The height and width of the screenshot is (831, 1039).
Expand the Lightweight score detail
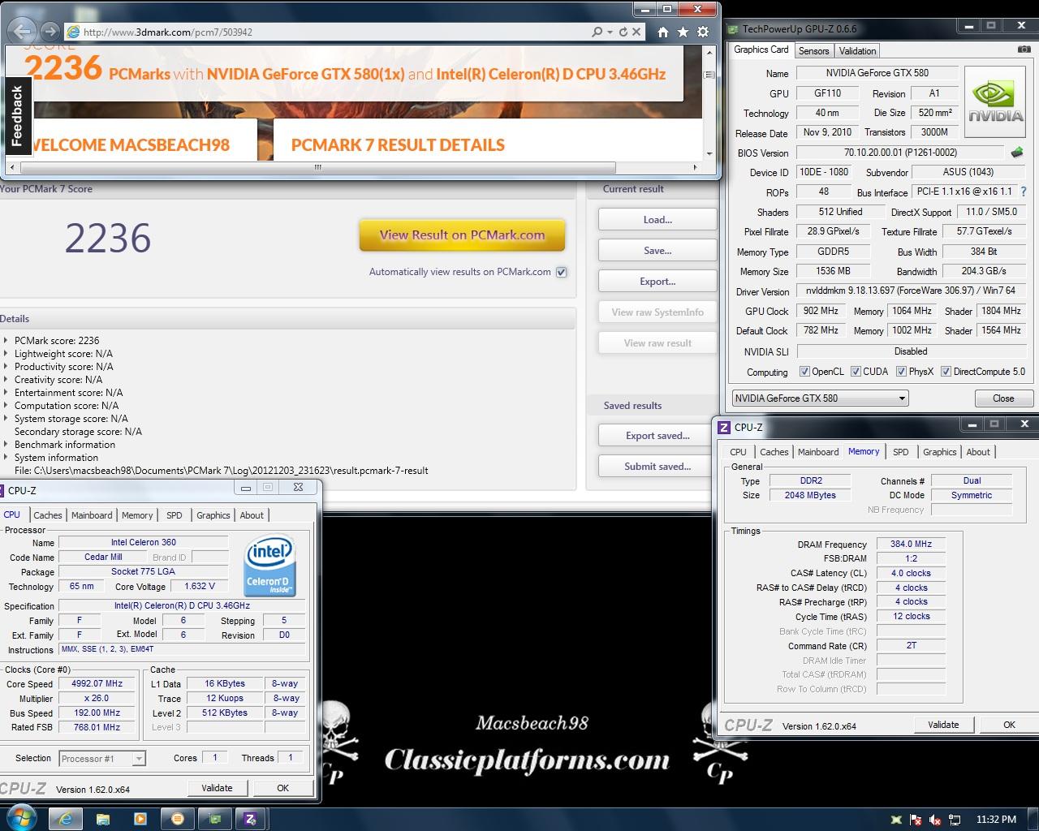[x=6, y=354]
